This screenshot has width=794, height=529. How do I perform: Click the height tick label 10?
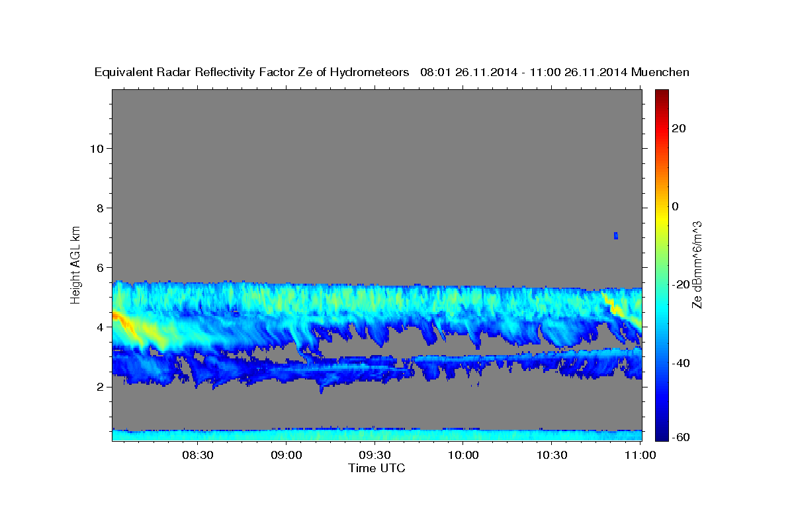pos(97,148)
